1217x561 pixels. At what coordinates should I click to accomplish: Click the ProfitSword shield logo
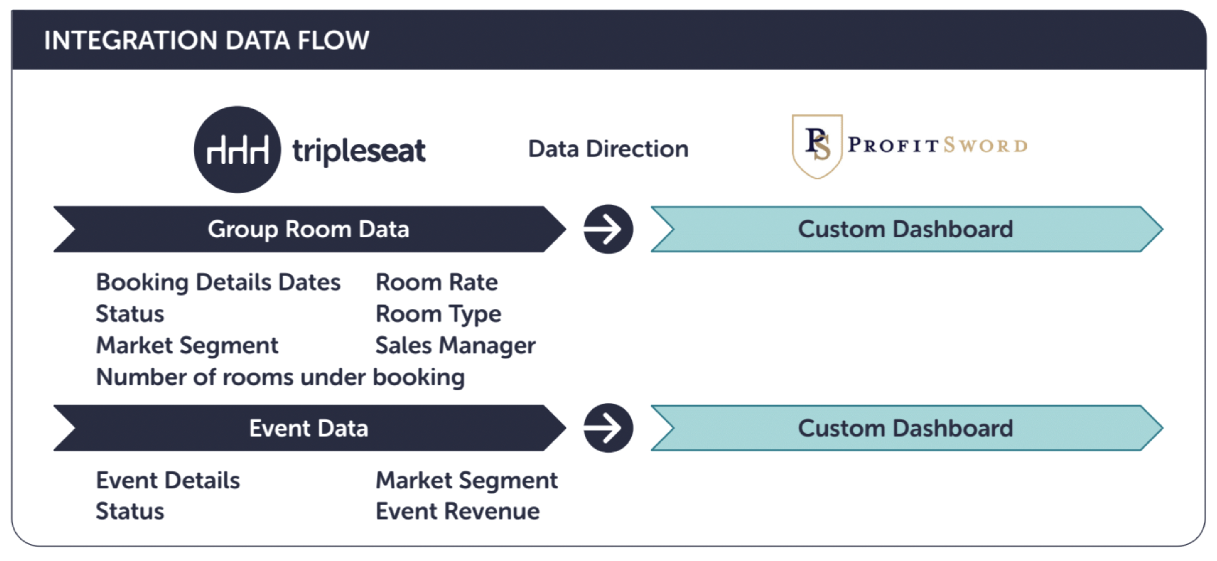tap(817, 146)
